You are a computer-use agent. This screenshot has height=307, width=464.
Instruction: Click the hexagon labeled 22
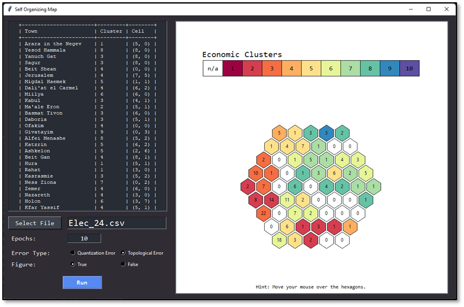point(263,213)
